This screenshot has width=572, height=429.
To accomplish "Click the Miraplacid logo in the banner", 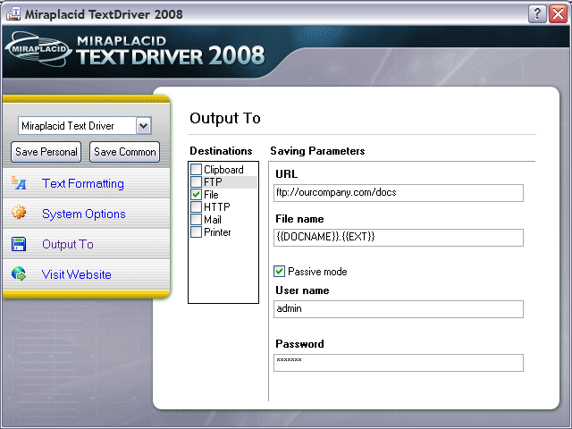I will (x=38, y=49).
